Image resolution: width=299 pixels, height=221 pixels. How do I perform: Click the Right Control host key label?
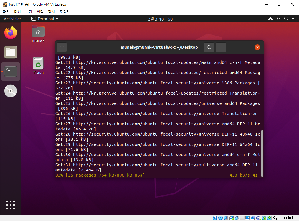point(282,218)
